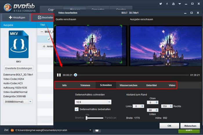Switch to the Trimmen tab
Screen dimensions: 203x135
click(85, 85)
